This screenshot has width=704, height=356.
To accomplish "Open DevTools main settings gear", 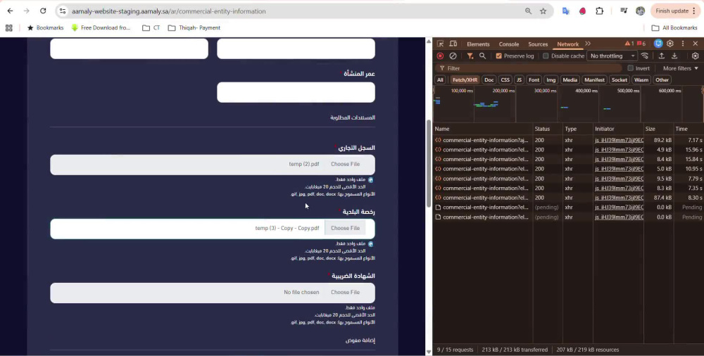I will pos(670,44).
